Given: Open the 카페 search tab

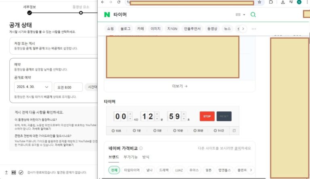Looking at the screenshot, I should tap(140, 29).
